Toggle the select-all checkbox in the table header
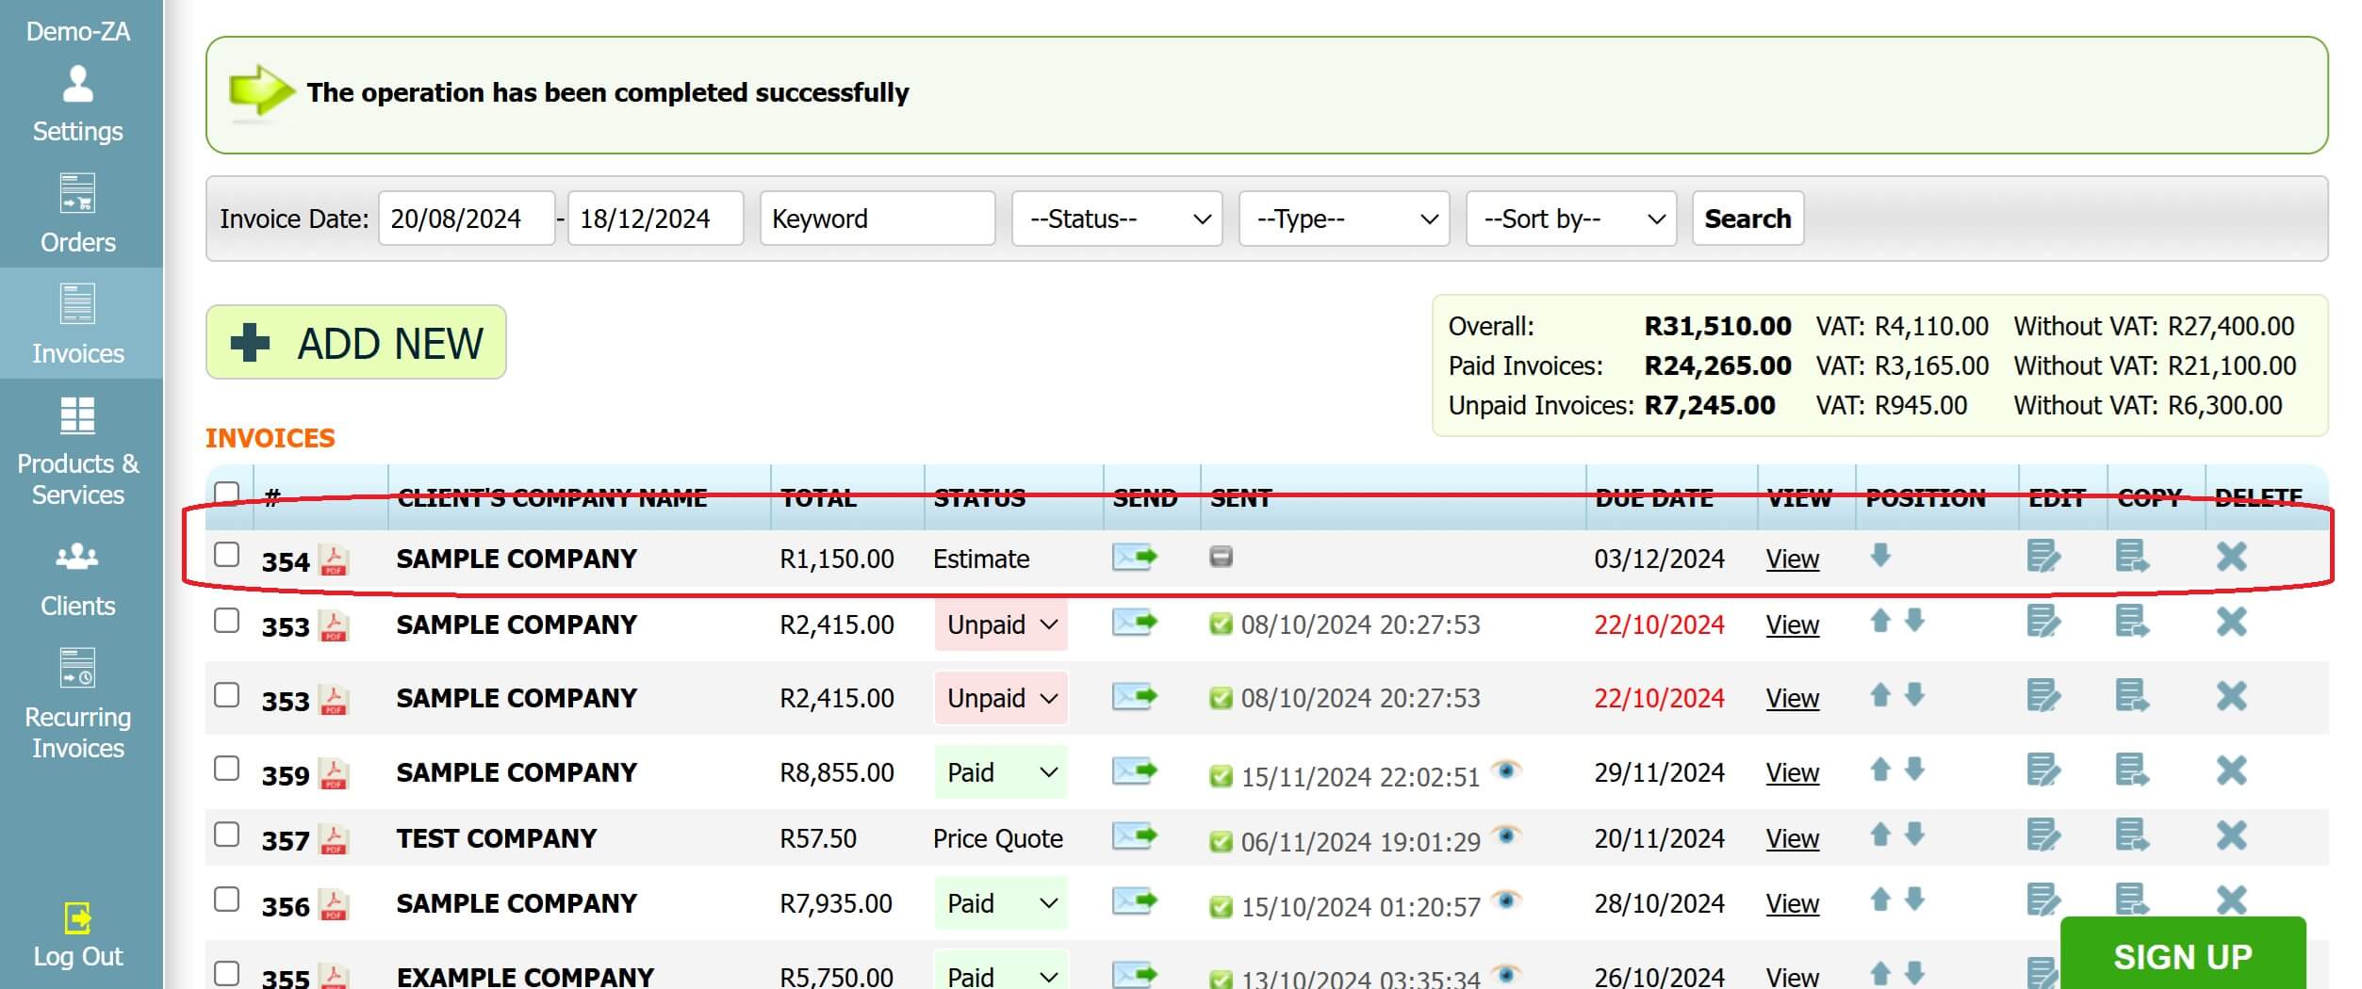2362x989 pixels. [226, 494]
